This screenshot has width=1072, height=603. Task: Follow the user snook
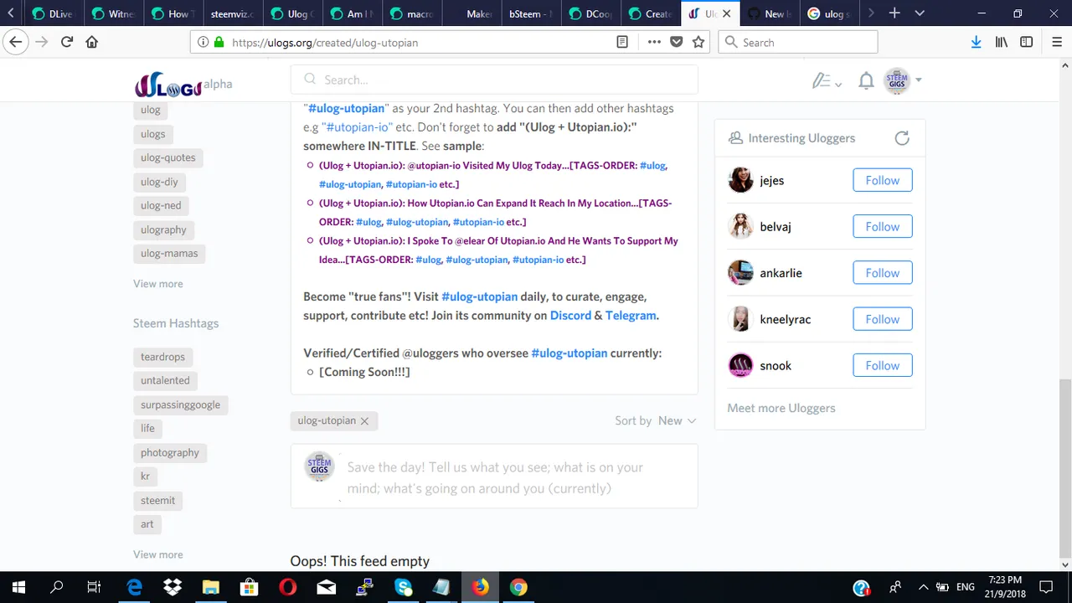(882, 365)
